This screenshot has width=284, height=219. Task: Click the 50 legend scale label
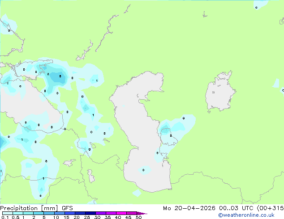point(138,217)
